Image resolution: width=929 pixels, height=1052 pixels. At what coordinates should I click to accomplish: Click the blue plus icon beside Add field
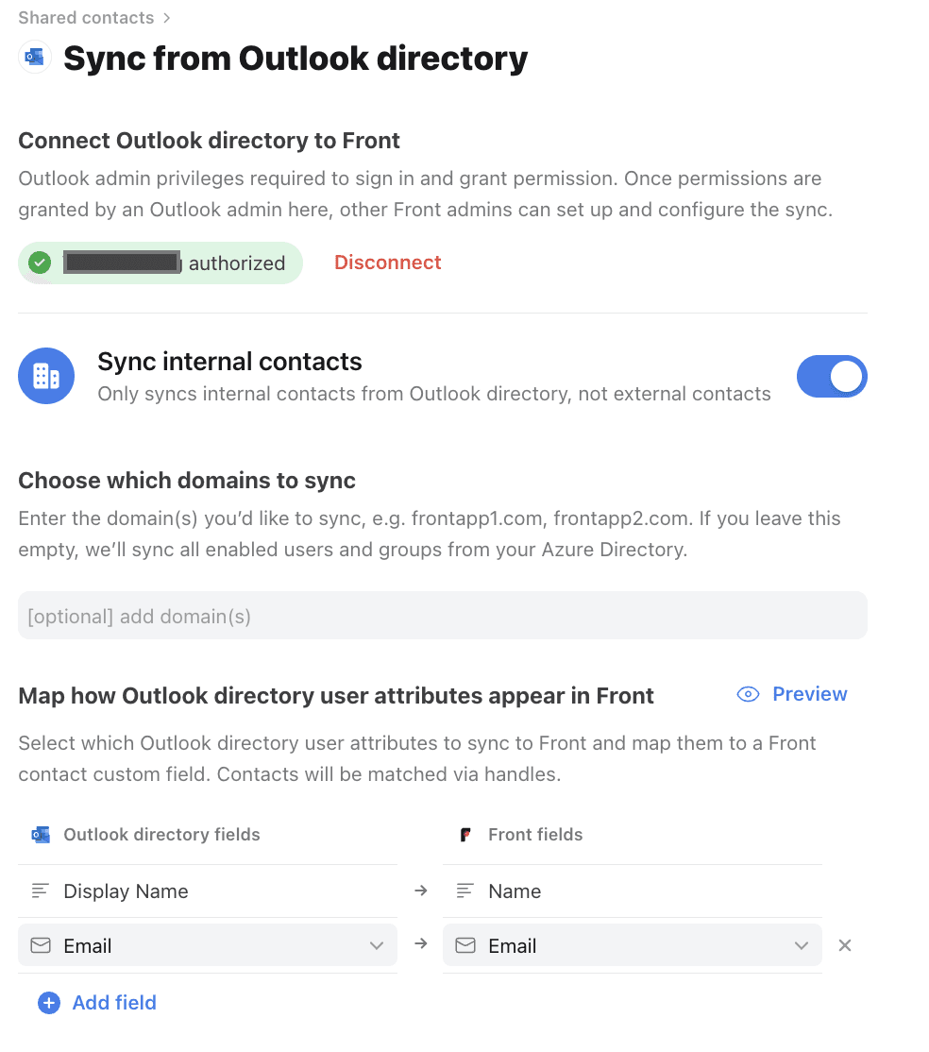pyautogui.click(x=48, y=1003)
